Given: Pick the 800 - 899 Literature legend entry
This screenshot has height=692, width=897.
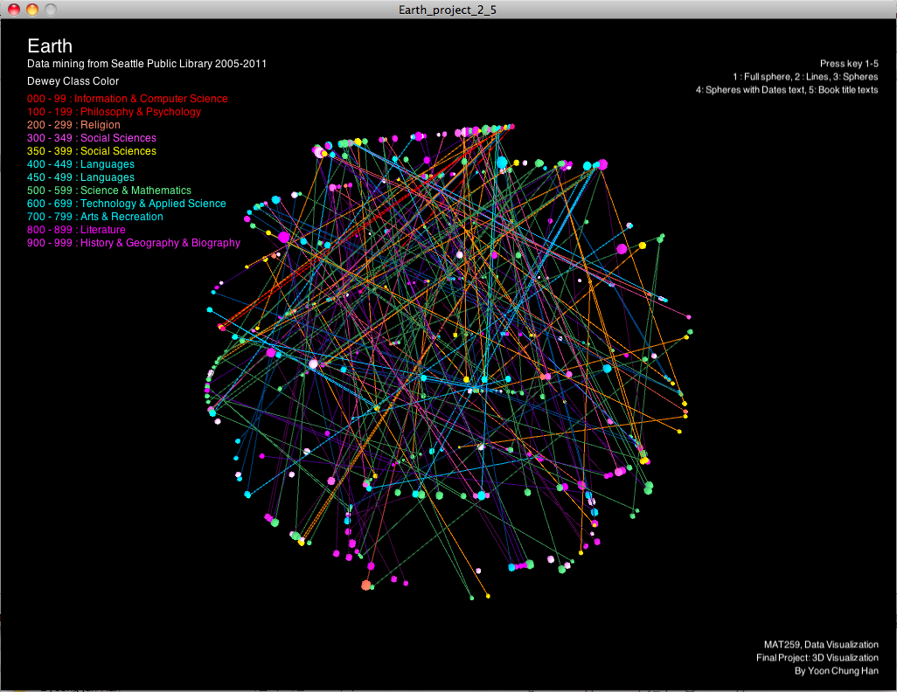Looking at the screenshot, I should (77, 230).
